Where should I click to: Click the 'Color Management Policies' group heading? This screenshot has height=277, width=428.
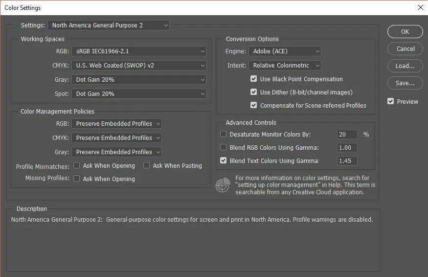coord(57,112)
